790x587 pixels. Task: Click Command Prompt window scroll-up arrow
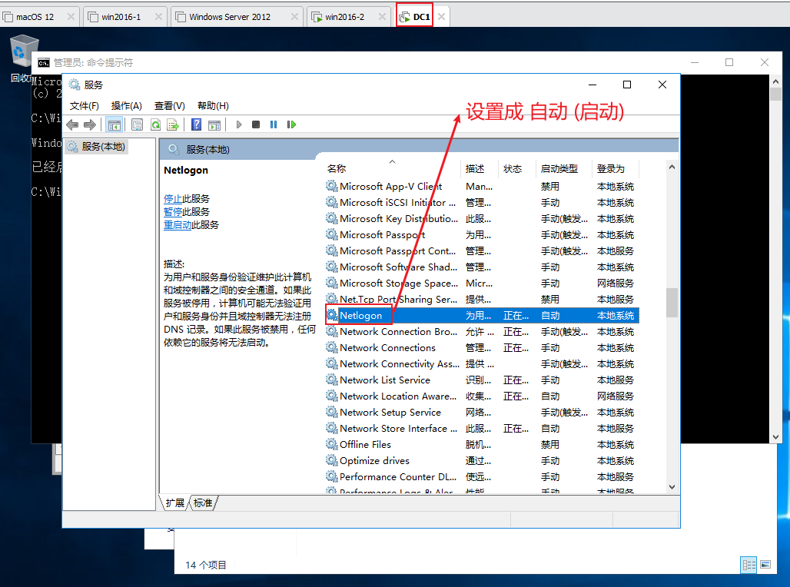[775, 81]
